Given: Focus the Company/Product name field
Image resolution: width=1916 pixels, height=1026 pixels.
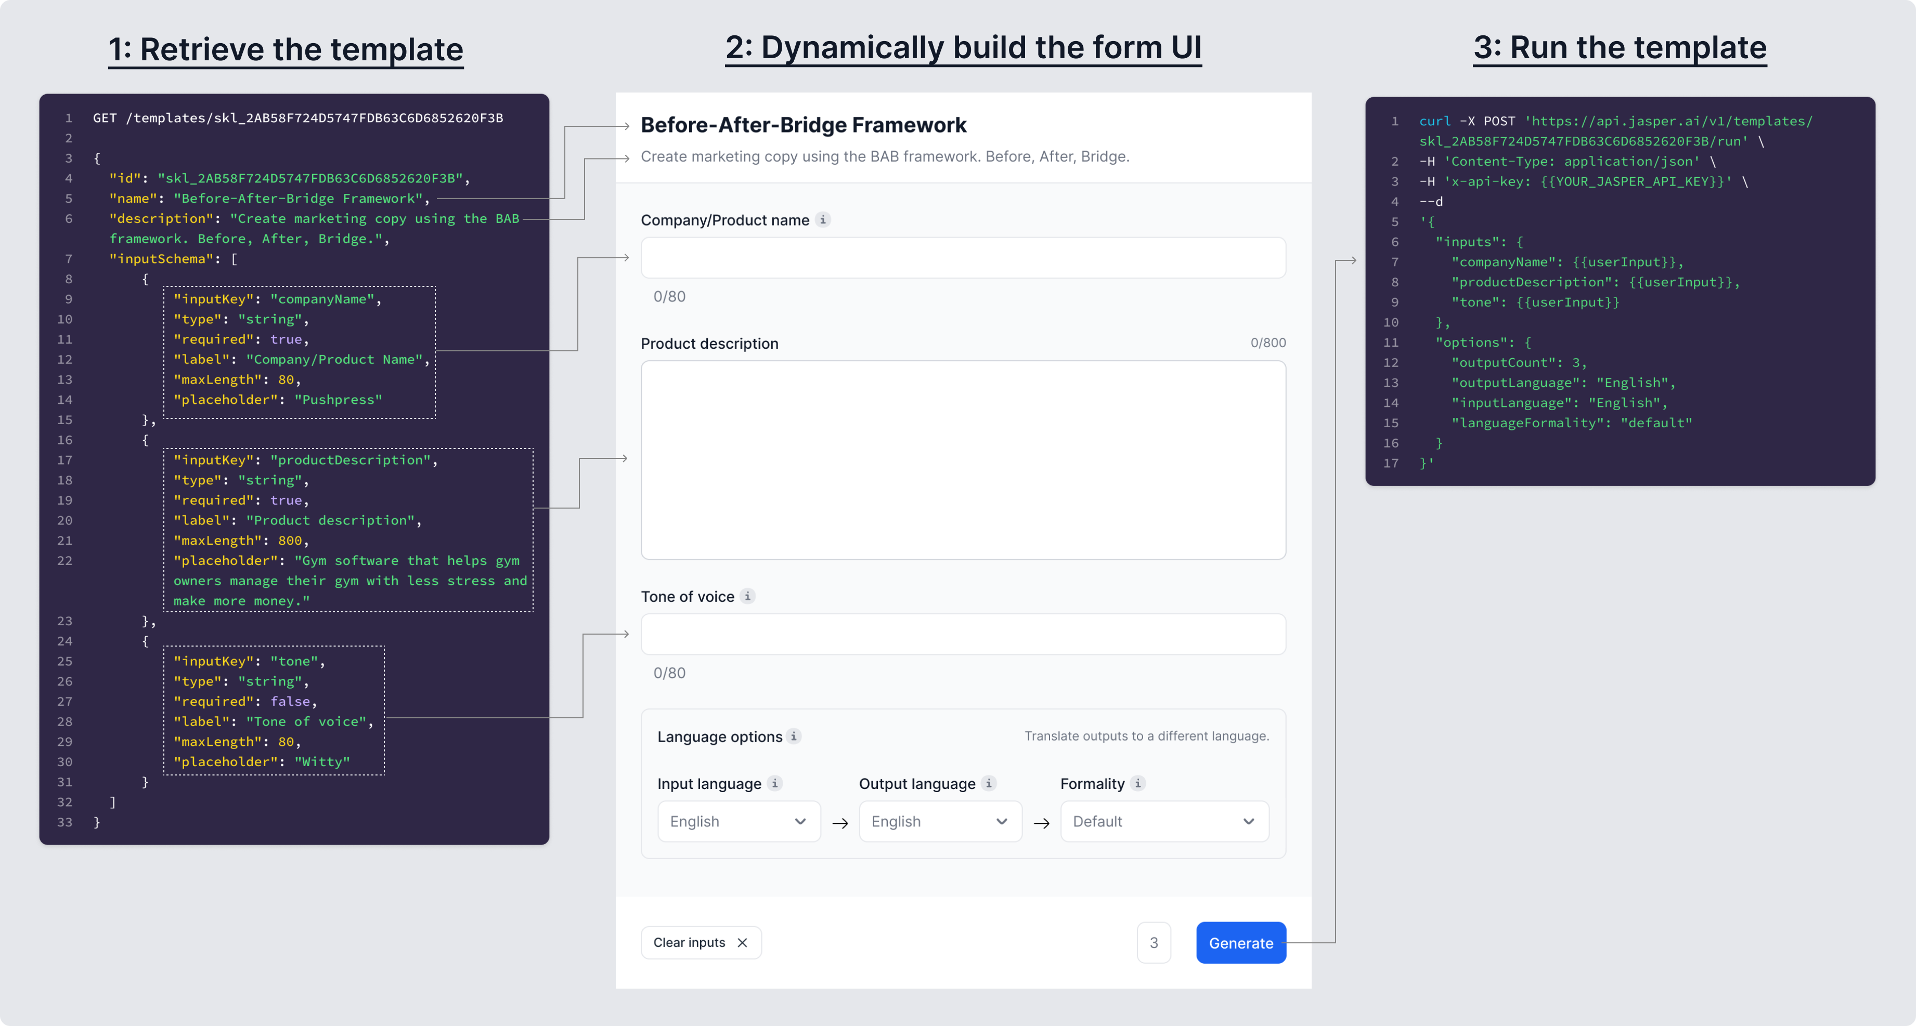Looking at the screenshot, I should 963,258.
